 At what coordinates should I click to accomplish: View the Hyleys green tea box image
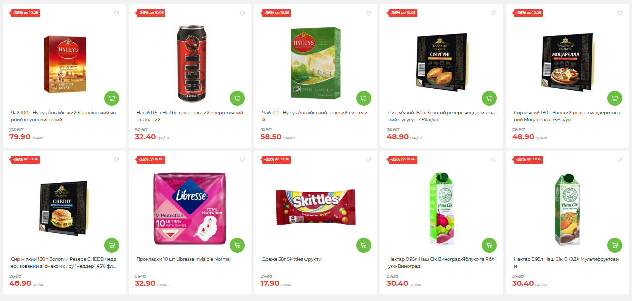315,62
